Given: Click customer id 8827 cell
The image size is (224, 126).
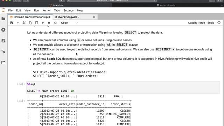Looking at the screenshot, I should (101, 121).
